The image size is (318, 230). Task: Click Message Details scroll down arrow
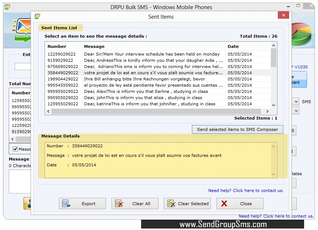[x=273, y=174]
